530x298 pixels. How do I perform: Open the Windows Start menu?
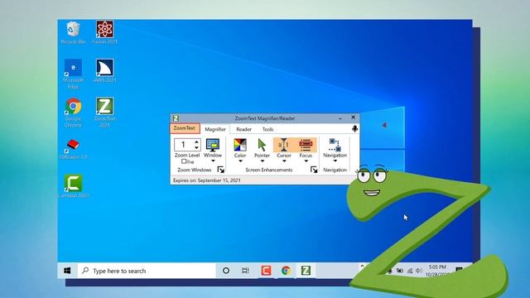point(67,271)
